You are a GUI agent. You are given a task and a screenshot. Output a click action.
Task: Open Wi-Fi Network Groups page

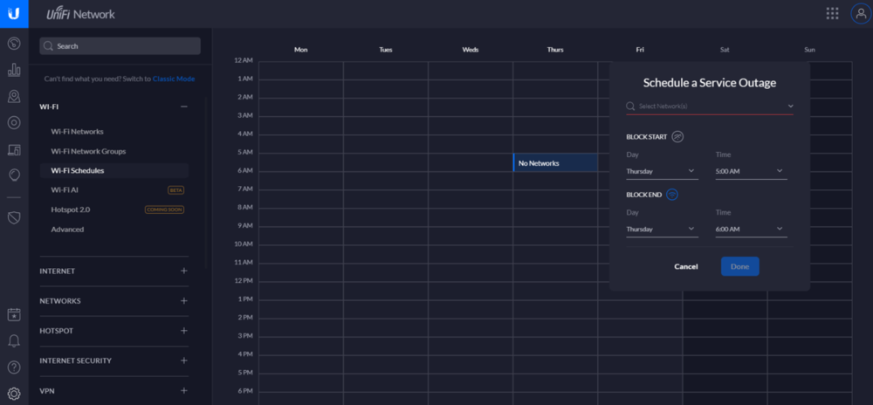pos(88,151)
